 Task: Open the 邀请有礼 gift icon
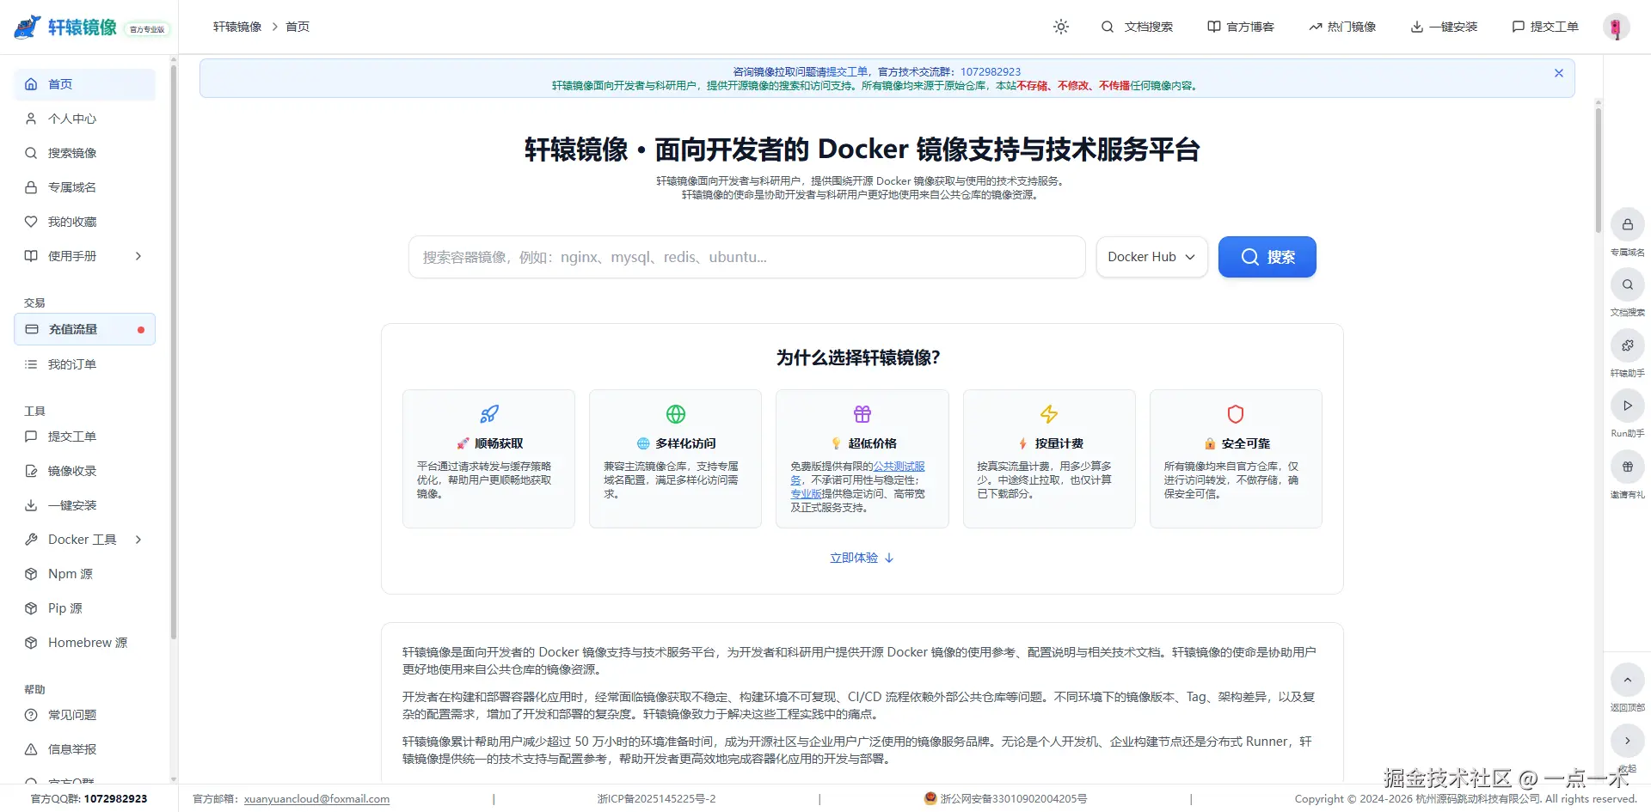tap(1627, 466)
